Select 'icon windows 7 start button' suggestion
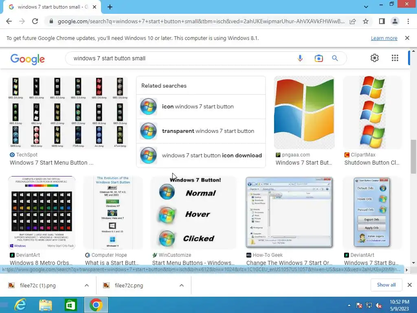The height and width of the screenshot is (313, 417). click(201, 106)
